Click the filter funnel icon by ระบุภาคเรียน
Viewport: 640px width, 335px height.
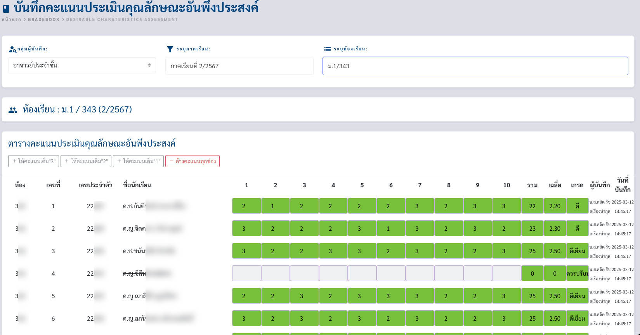pyautogui.click(x=170, y=49)
